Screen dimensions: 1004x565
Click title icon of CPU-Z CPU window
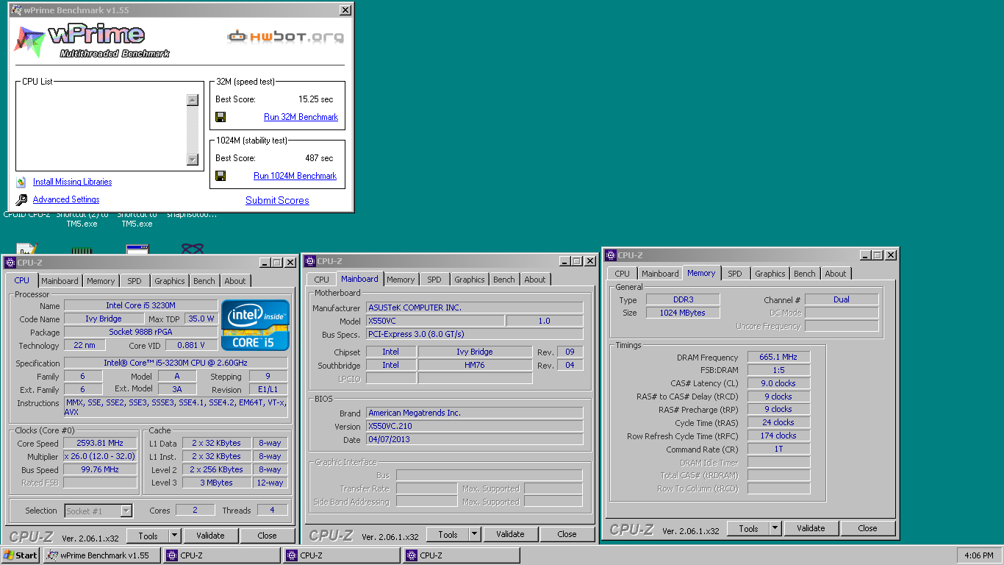click(x=10, y=263)
